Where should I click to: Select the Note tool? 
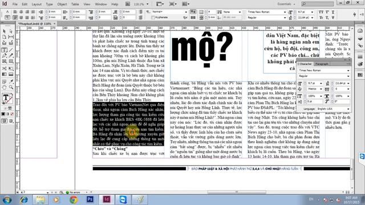click(x=5, y=81)
